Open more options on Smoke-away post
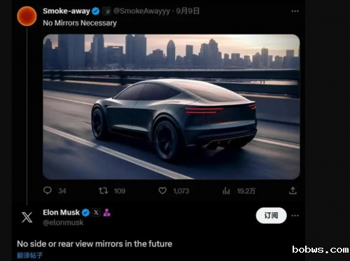The height and width of the screenshot is (261, 350). [295, 11]
